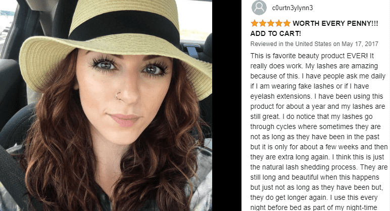Click the reviewer's gray profile avatar icon
Screen dimensions: 390x211
tap(259, 8)
